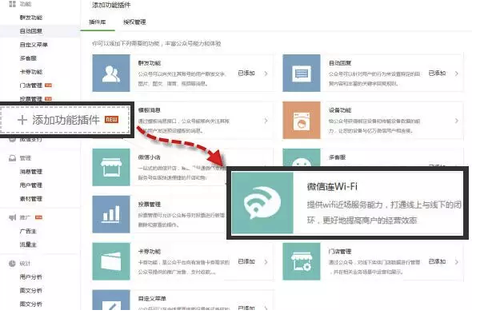Expand the 卡券功能 card chevron
The image size is (480, 322).
coord(266,262)
